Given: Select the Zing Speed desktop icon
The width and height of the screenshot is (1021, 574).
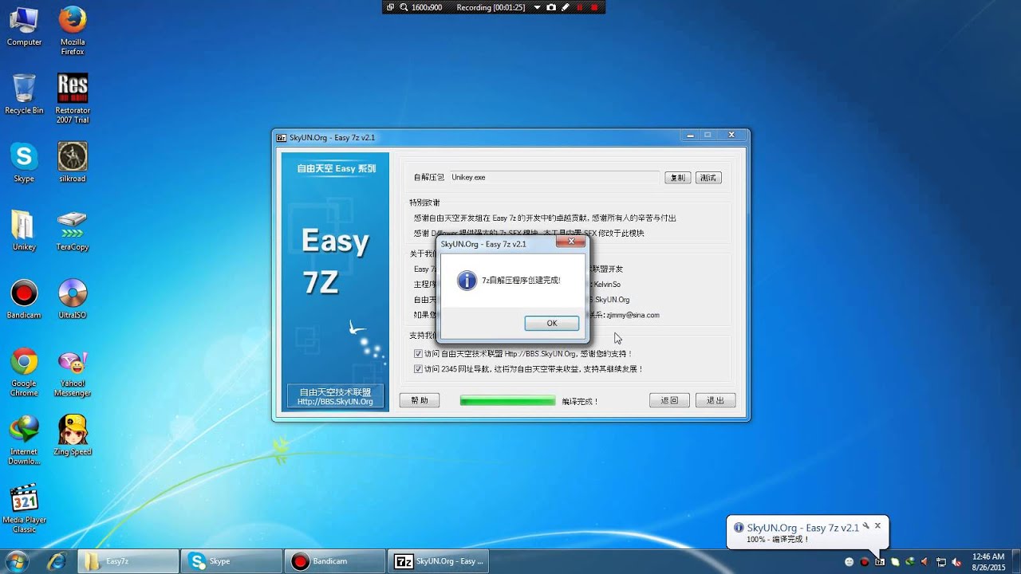Looking at the screenshot, I should point(73,435).
